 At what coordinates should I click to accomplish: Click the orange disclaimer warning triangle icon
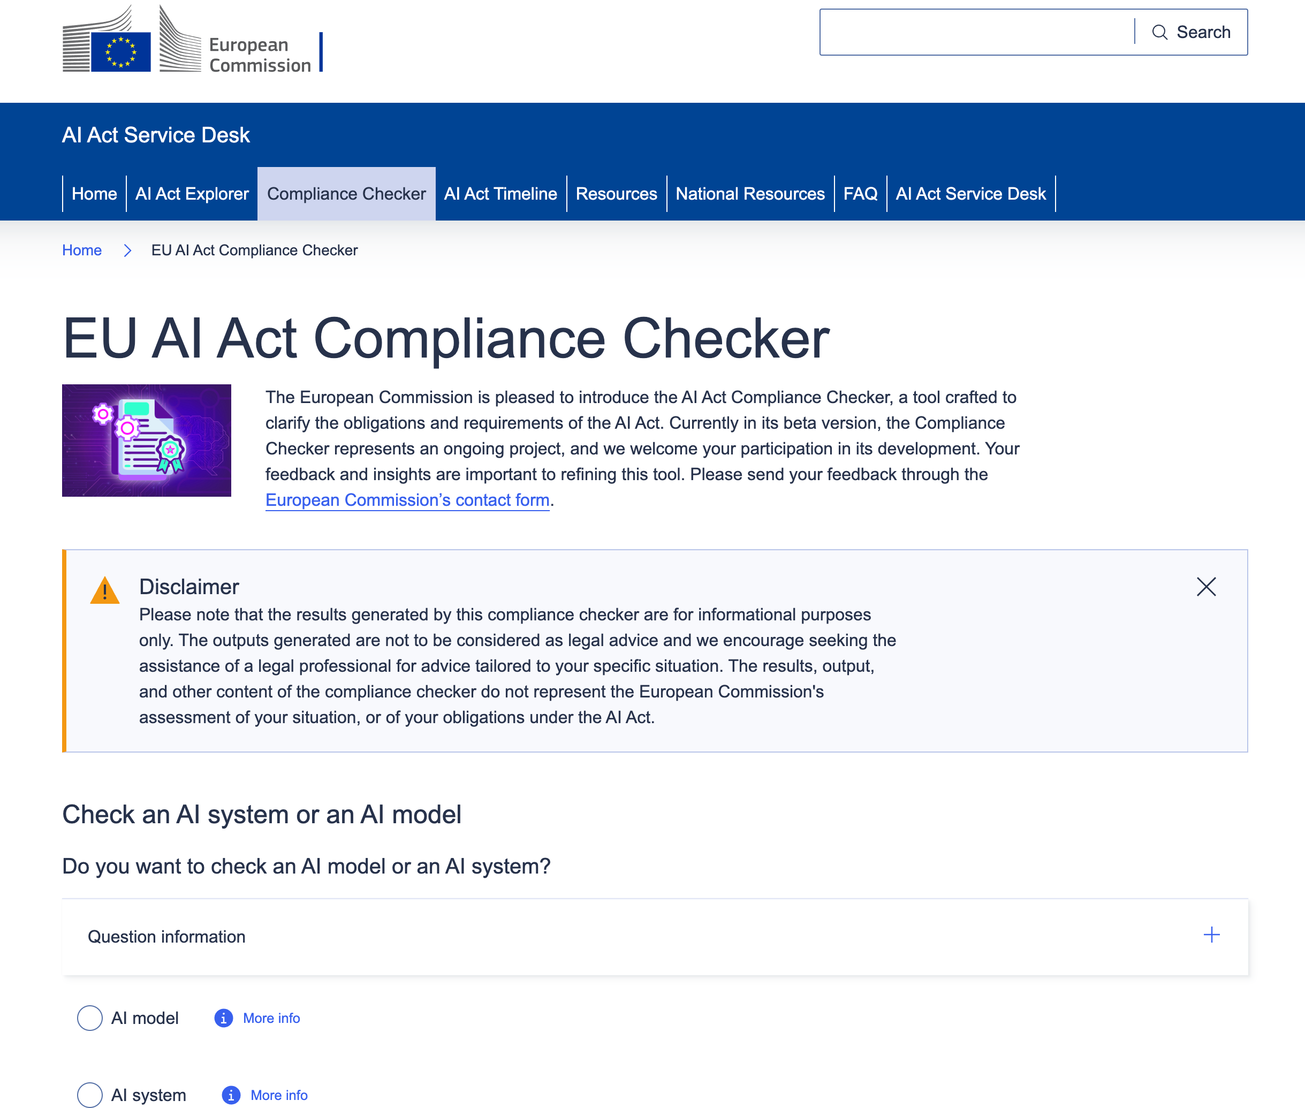pos(105,590)
